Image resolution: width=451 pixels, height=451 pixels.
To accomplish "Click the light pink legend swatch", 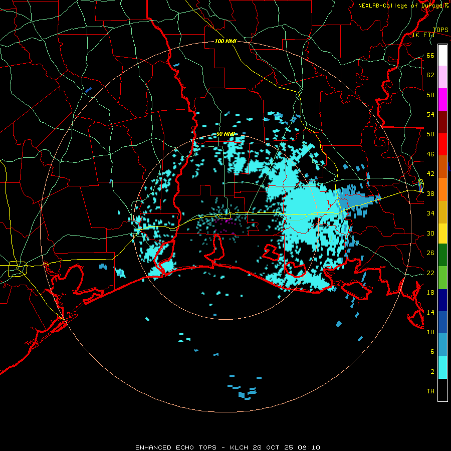I will pyautogui.click(x=442, y=77).
